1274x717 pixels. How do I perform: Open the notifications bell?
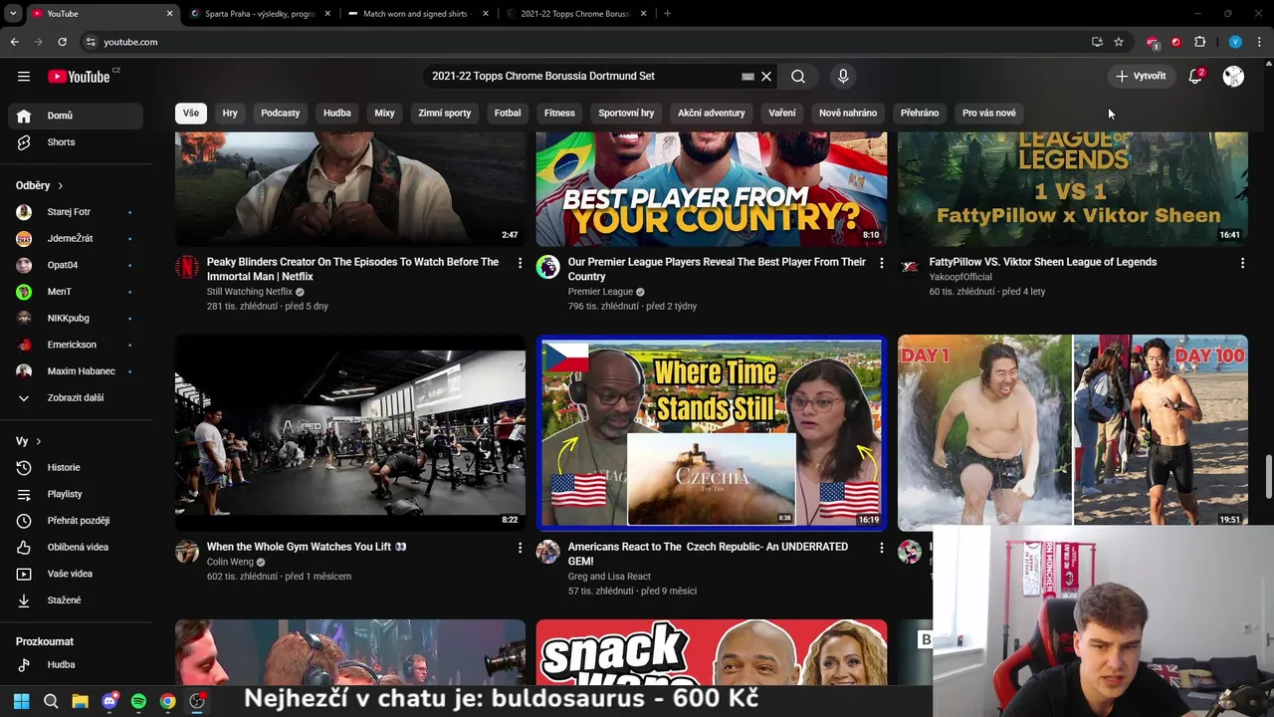pyautogui.click(x=1195, y=76)
